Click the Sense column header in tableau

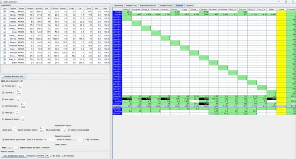(281, 9)
